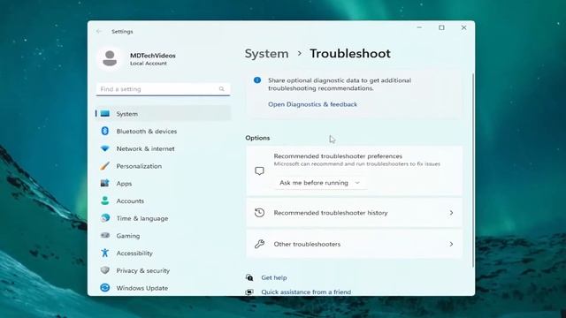
Task: Click the Troubleshoot page heading
Action: point(350,54)
